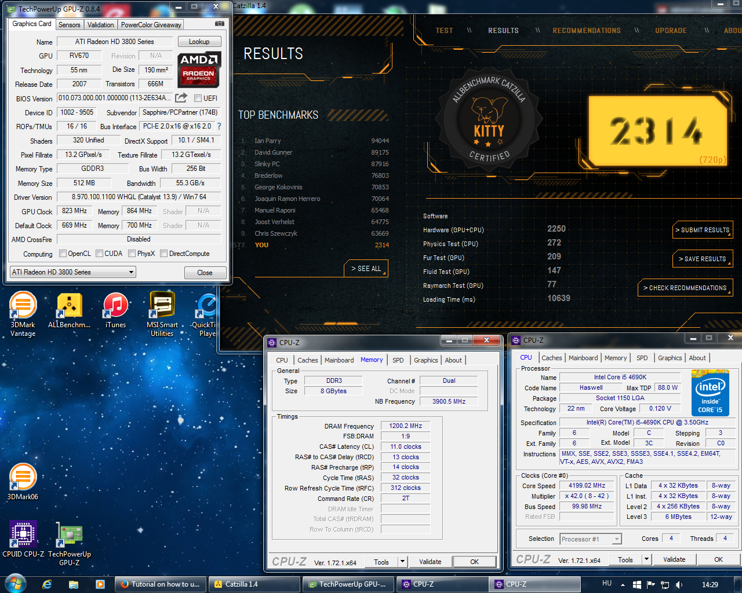The width and height of the screenshot is (742, 593).
Task: Click Save Results in Catzilla
Action: pyautogui.click(x=703, y=259)
